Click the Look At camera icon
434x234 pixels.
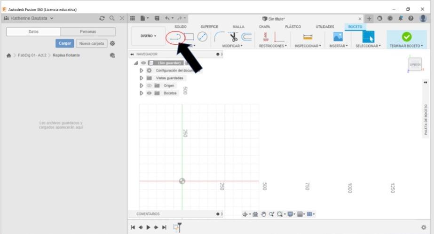255,214
